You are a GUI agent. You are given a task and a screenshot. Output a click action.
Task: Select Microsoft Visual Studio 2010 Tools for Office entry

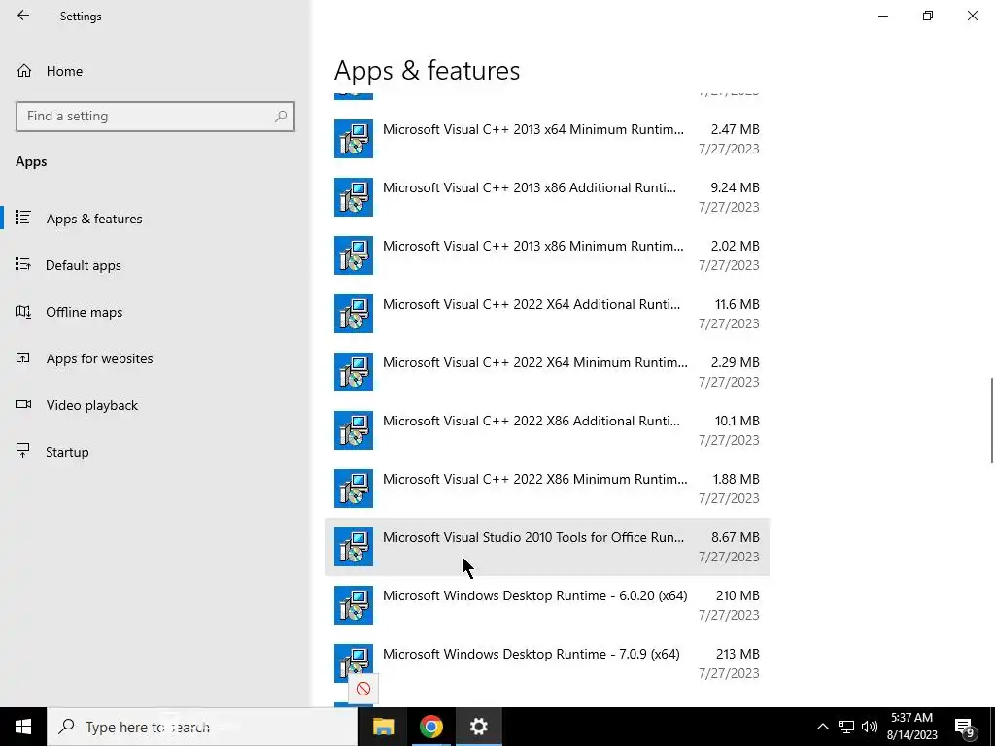coord(547,547)
